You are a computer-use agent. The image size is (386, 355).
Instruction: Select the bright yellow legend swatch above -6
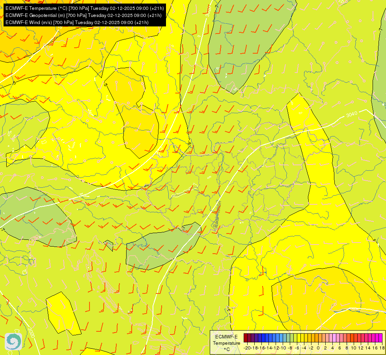click(x=299, y=338)
